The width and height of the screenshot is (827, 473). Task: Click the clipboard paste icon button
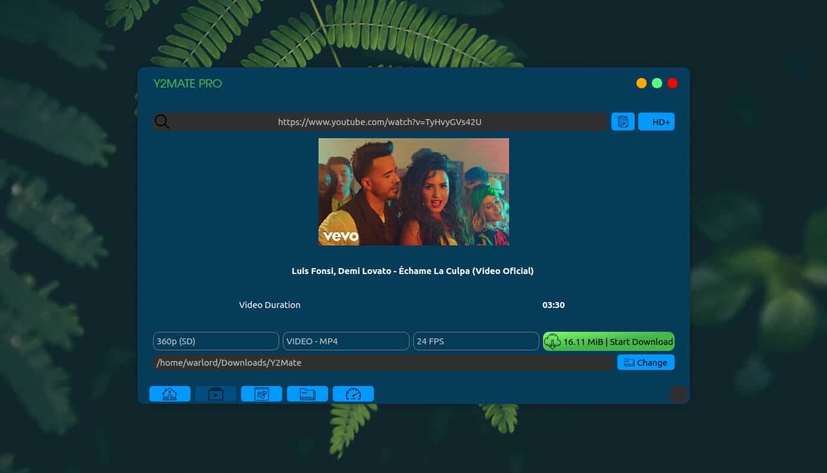(x=623, y=122)
